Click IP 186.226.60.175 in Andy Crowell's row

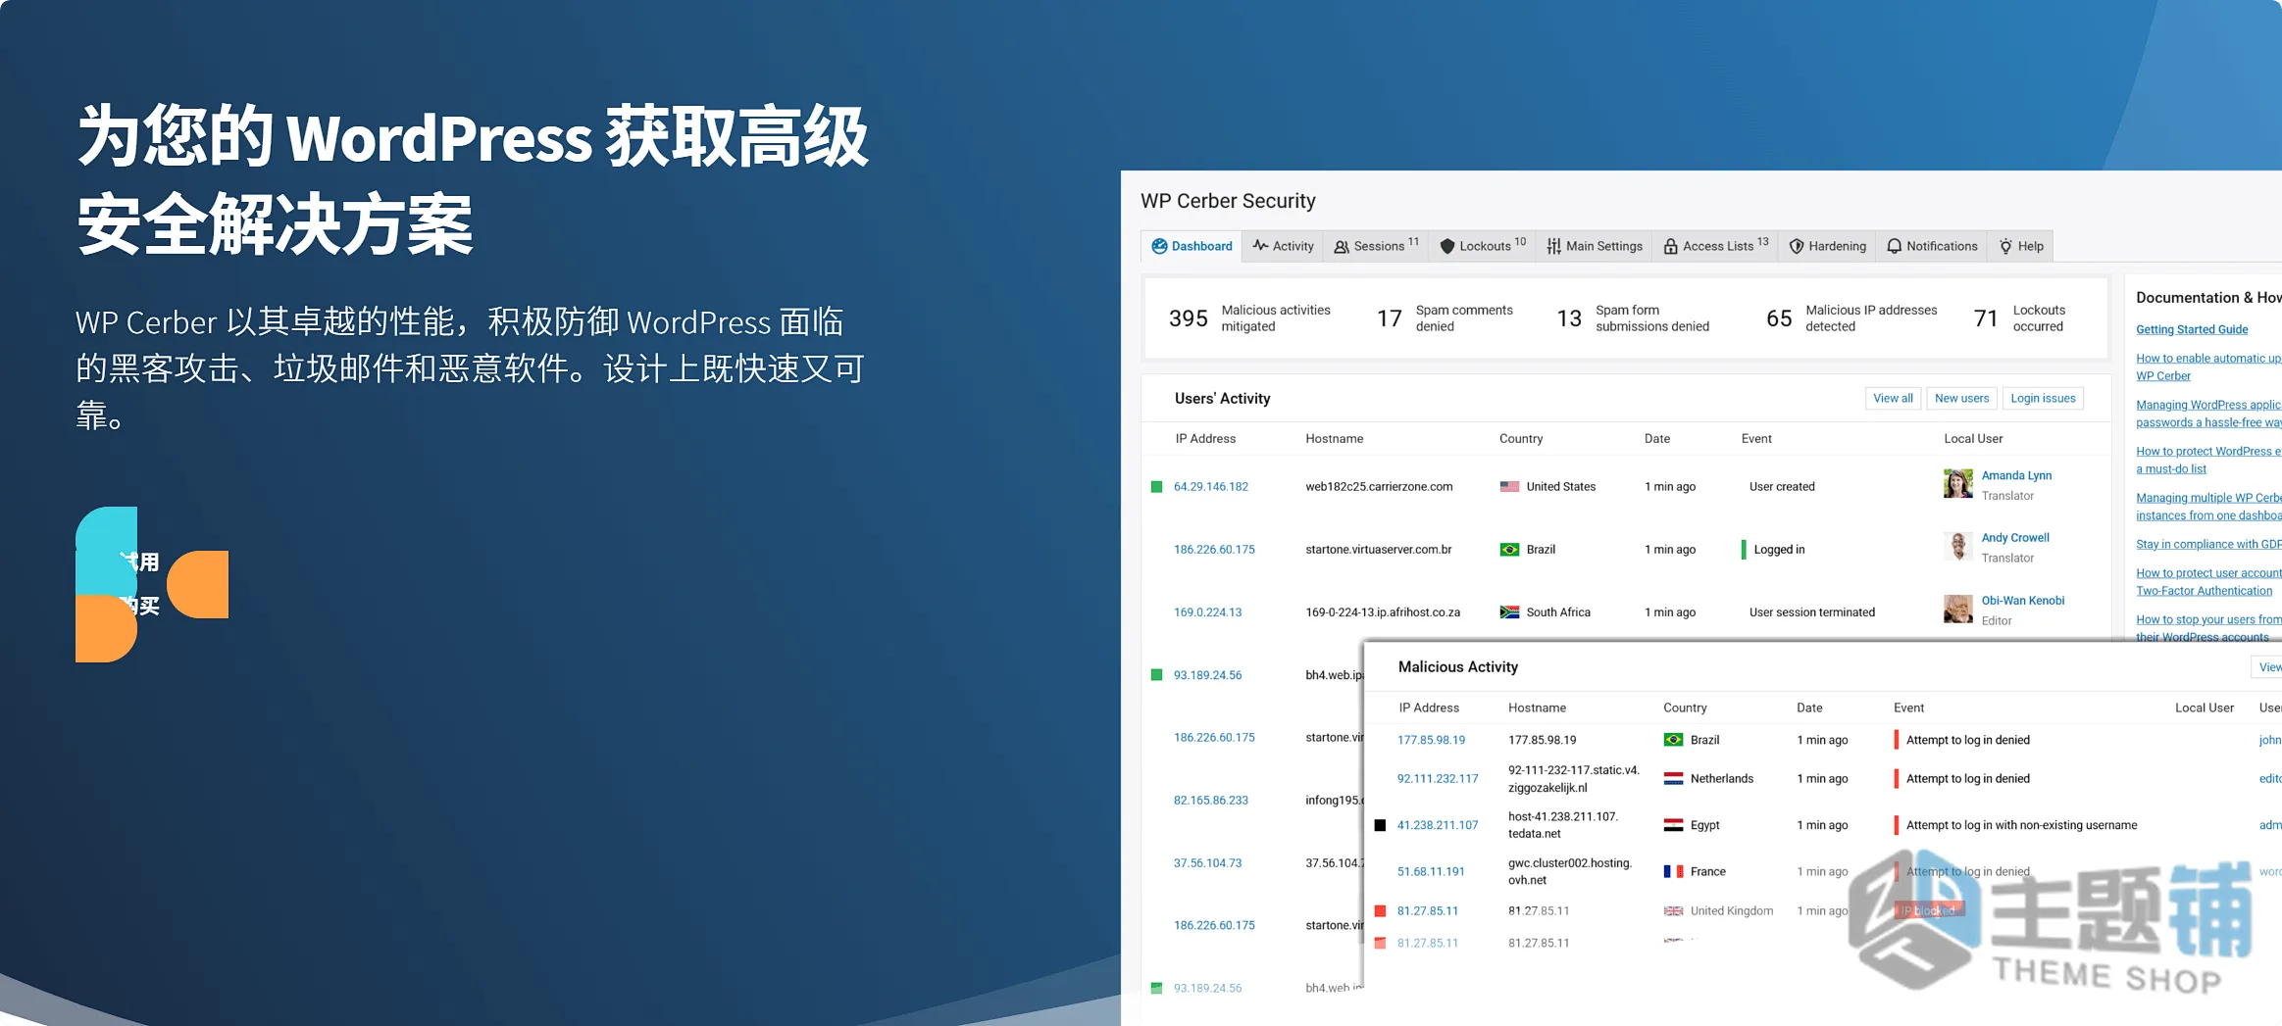click(1214, 550)
